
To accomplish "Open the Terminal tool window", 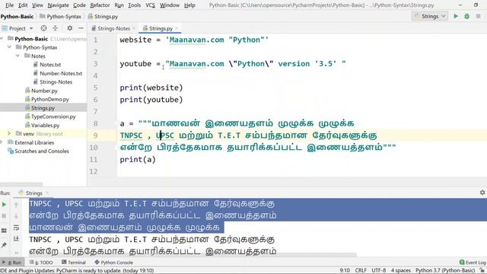I will pyautogui.click(x=74, y=263).
